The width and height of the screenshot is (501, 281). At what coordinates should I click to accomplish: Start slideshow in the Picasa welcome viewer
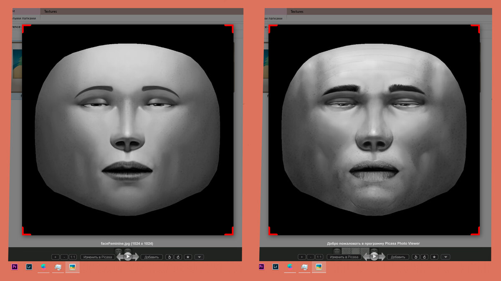(x=374, y=256)
